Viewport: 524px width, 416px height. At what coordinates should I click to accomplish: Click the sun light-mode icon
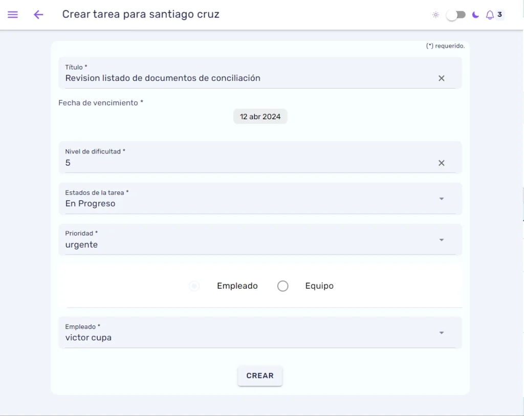point(435,15)
